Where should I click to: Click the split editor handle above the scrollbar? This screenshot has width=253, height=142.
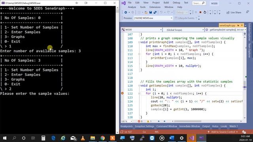(245, 34)
